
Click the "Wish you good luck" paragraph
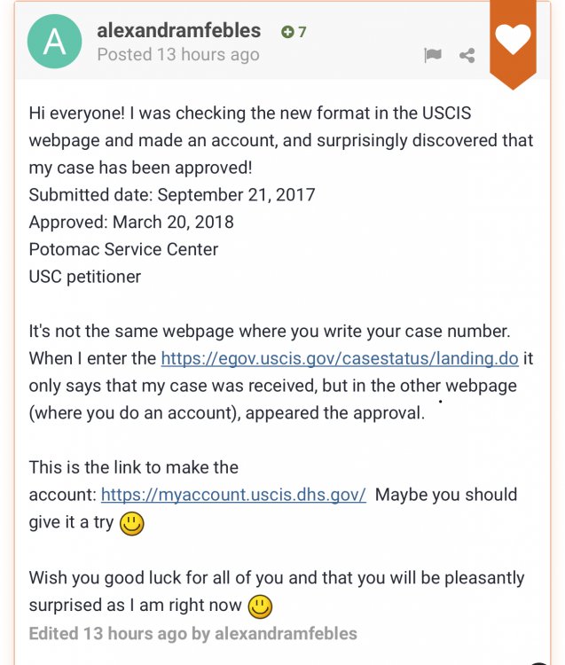277,591
